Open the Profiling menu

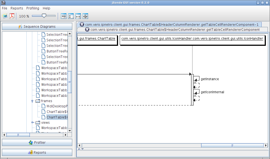tap(33, 8)
